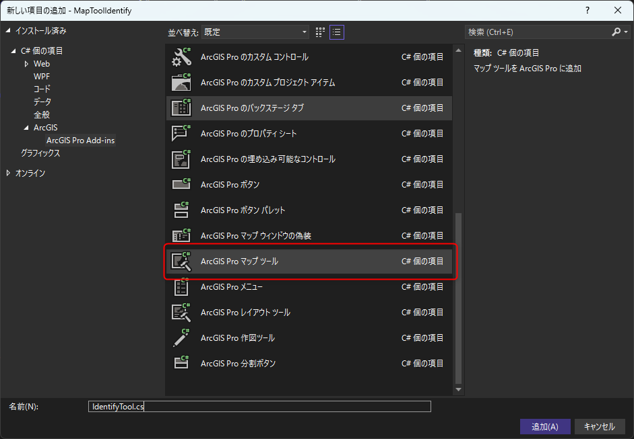
Task: Select ArcGIS Pro のカスタム プロジェクト アイテム text
Action: point(267,82)
